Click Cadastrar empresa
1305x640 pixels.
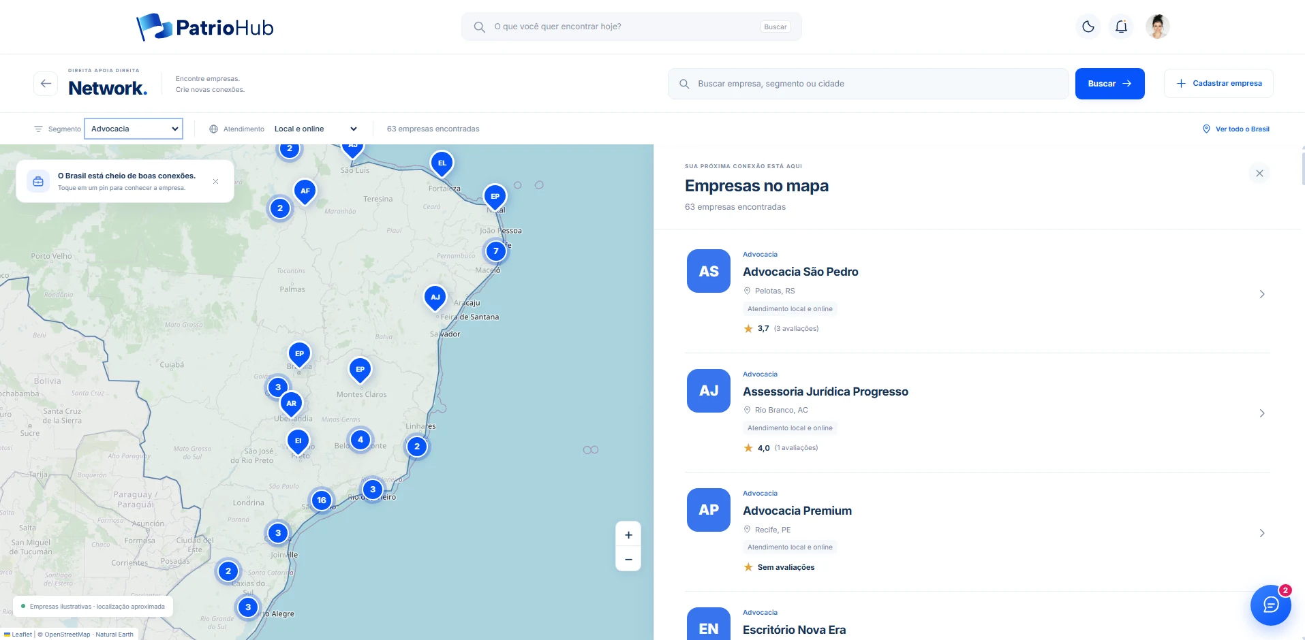click(x=1218, y=84)
